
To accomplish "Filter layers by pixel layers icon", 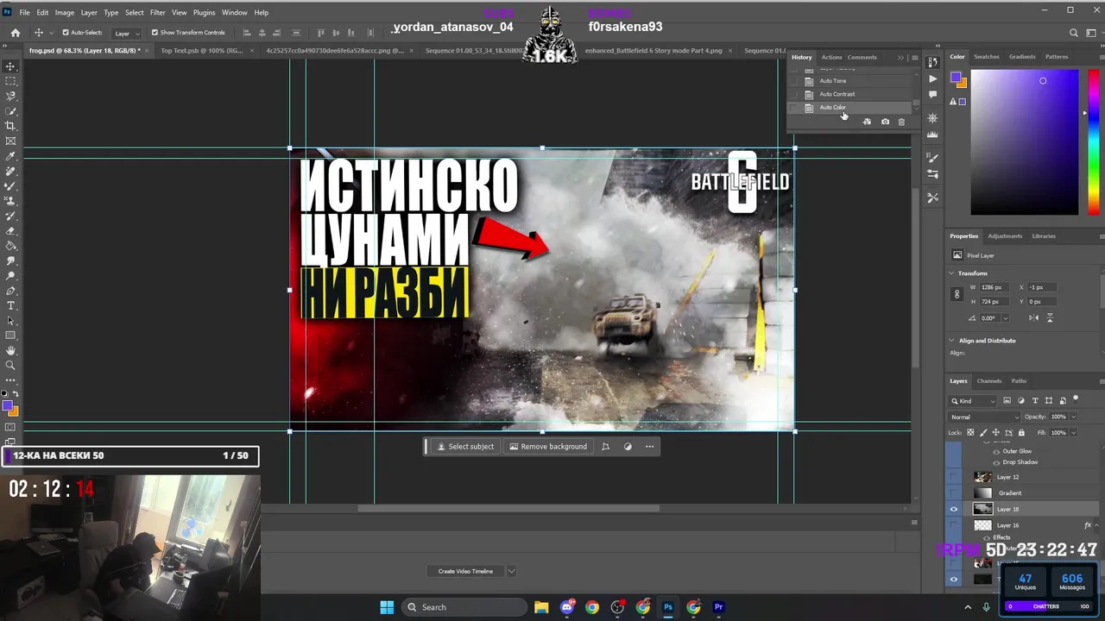I will (1008, 401).
